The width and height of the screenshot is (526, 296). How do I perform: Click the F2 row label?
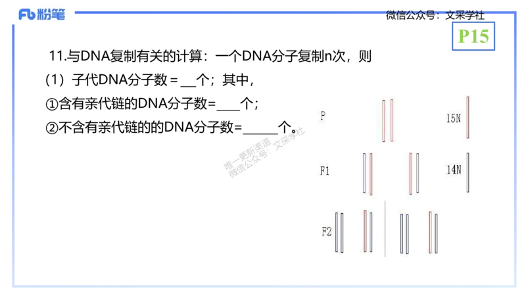(x=326, y=232)
